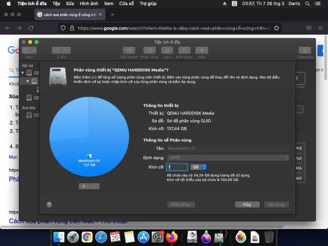Open the Cửa sổ menu

[x=126, y=4]
